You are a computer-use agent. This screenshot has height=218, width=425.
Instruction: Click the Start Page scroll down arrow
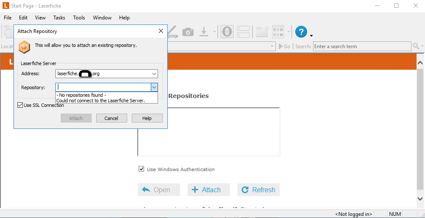click(420, 199)
